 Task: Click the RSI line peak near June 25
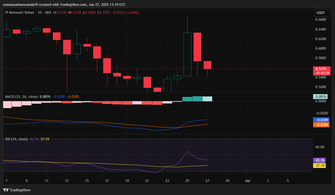[x=188, y=152]
